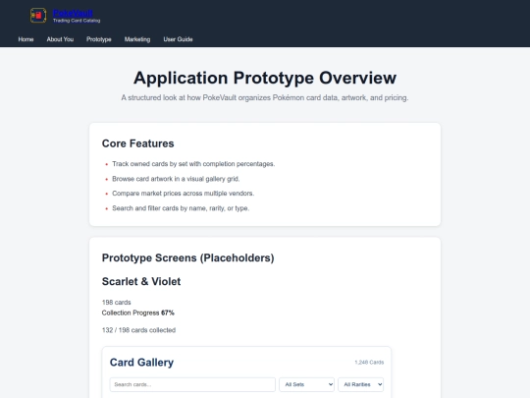Image resolution: width=530 pixels, height=398 pixels.
Task: Select the Application Prototype Overview heading
Action: tap(265, 78)
